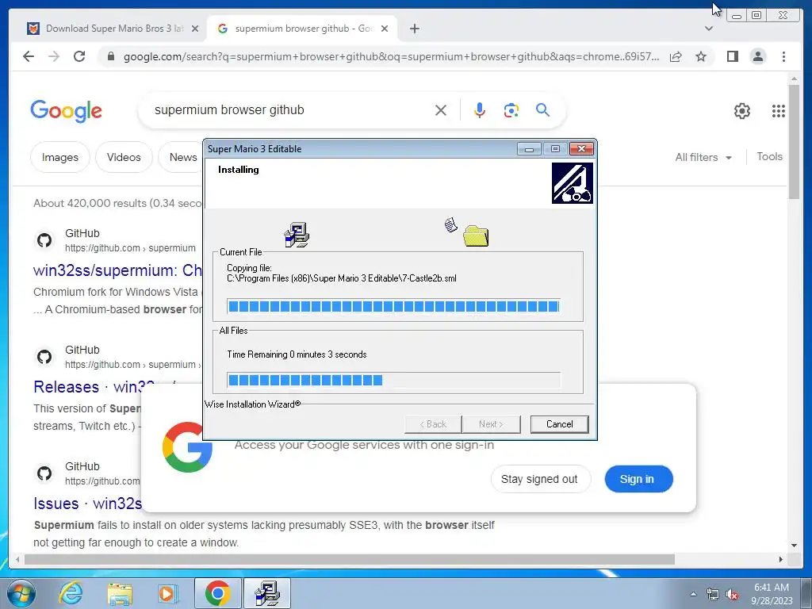812x609 pixels.
Task: Submit search with magnifier icon
Action: tap(542, 109)
